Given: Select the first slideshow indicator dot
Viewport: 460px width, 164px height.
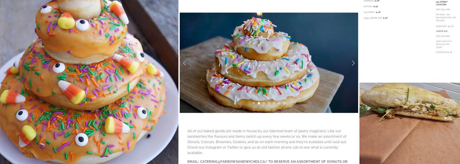Looking at the screenshot, I should pos(254,103).
